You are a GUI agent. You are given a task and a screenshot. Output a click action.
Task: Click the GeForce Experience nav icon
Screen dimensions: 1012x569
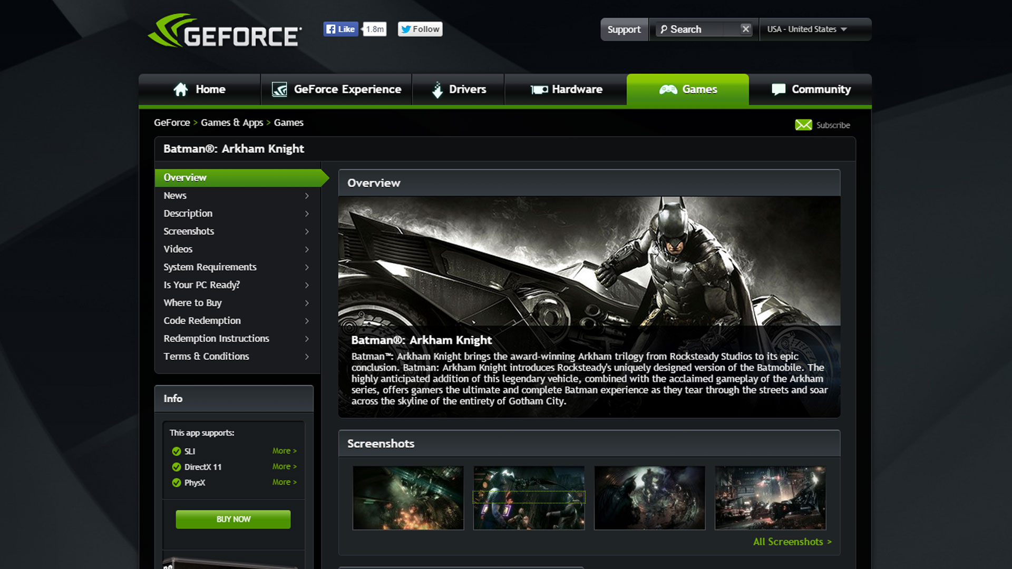(279, 90)
